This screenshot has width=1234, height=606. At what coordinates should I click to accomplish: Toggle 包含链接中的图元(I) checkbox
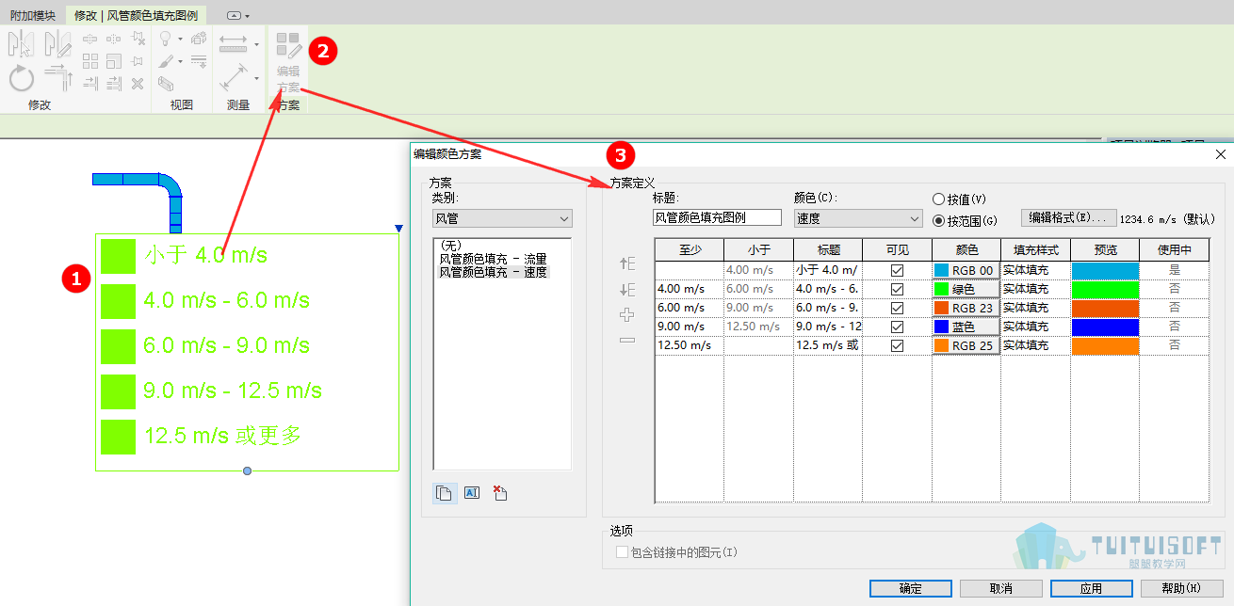pos(622,552)
